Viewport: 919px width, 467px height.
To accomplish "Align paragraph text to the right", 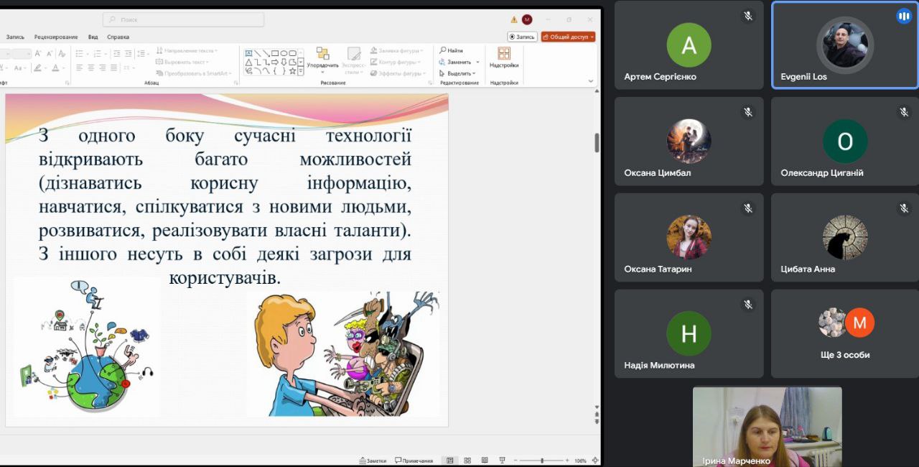I will (x=102, y=68).
